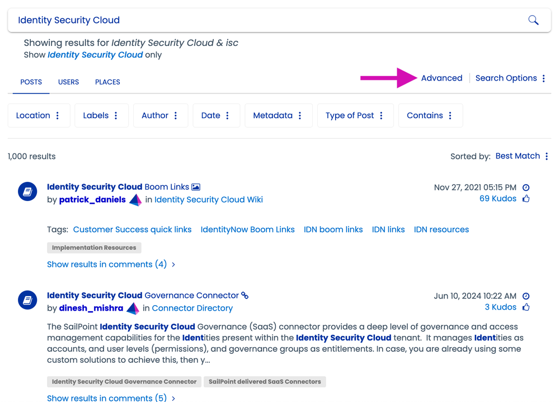This screenshot has width=559, height=402.
Task: Click the kudos thumbs-up on Boom Links post
Action: point(525,199)
